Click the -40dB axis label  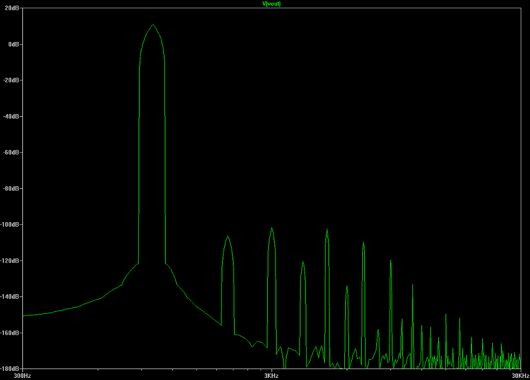(11, 116)
